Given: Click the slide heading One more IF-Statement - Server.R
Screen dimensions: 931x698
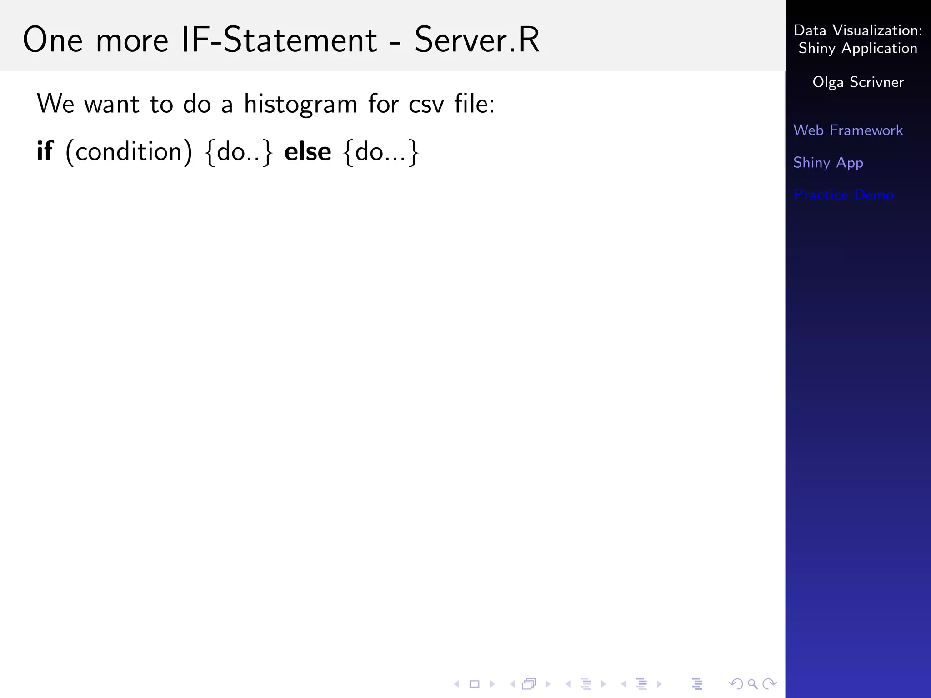Looking at the screenshot, I should pyautogui.click(x=281, y=40).
